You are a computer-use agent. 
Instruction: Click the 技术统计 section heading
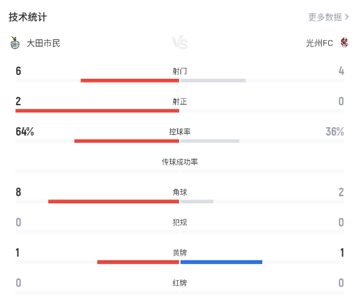(28, 17)
